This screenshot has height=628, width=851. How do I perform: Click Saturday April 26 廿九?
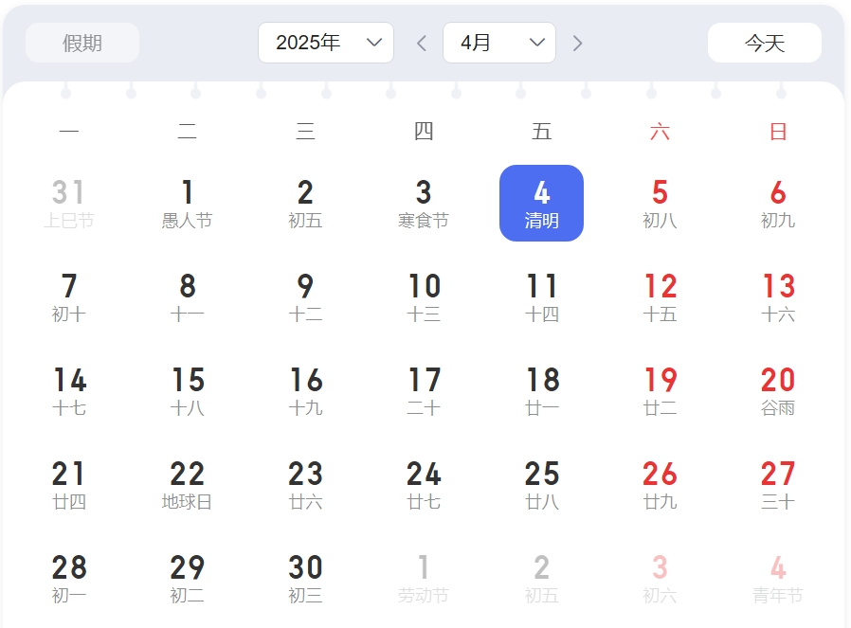point(660,485)
